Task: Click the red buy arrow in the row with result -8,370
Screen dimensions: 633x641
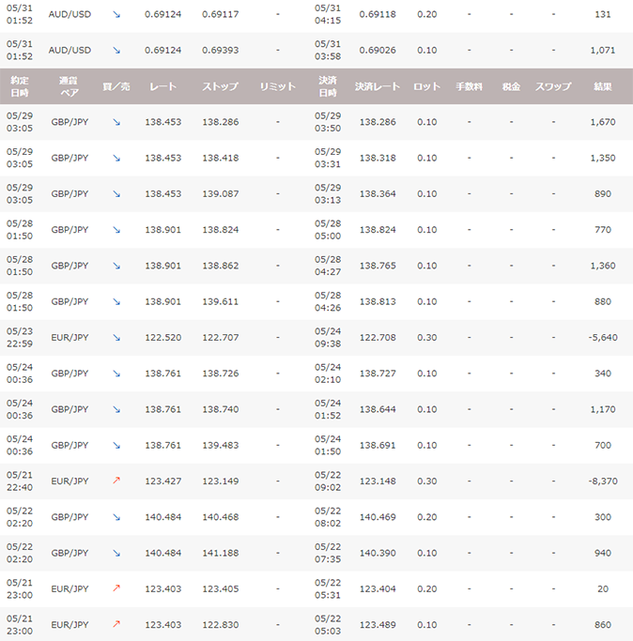Action: [116, 481]
